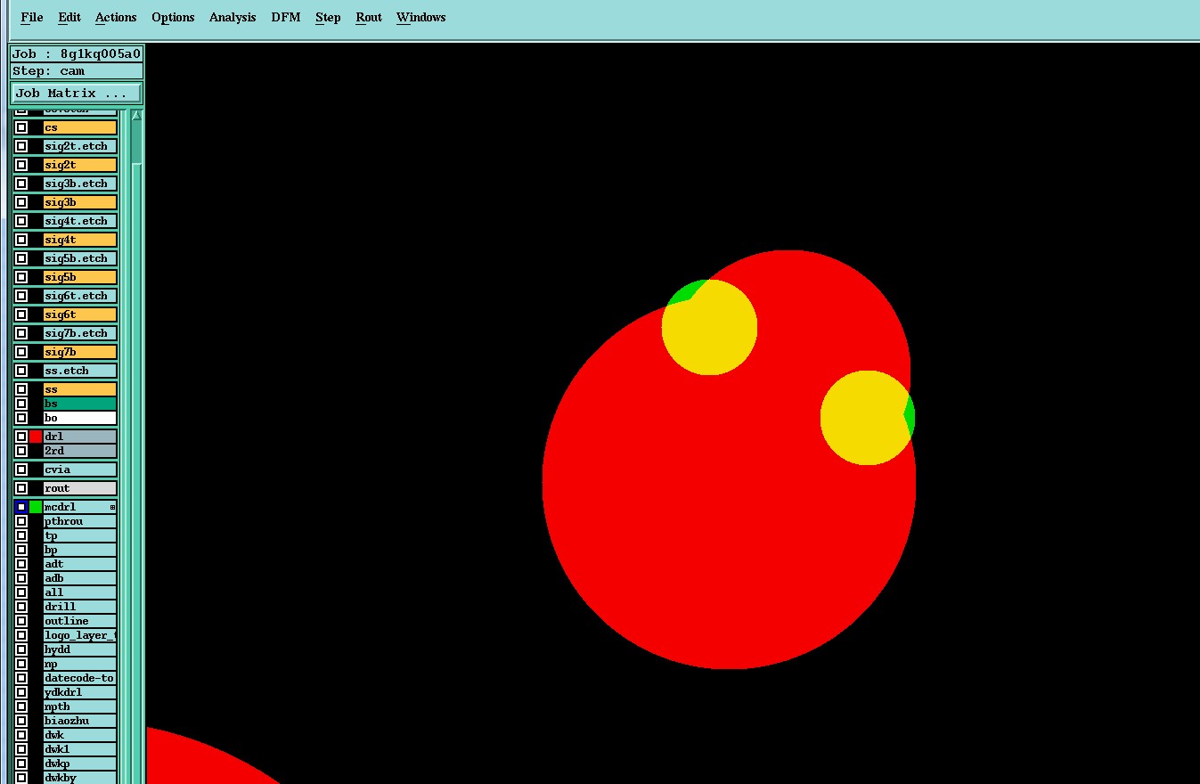The image size is (1200, 784).
Task: Select the sig7b.etch layer name
Action: (80, 333)
